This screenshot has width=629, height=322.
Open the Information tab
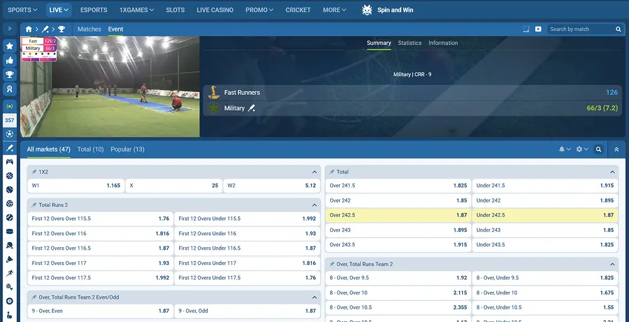(x=443, y=43)
